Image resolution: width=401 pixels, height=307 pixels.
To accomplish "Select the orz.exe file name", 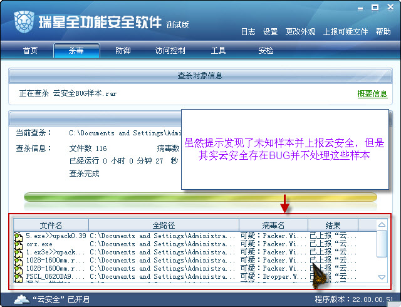I will [39, 244].
